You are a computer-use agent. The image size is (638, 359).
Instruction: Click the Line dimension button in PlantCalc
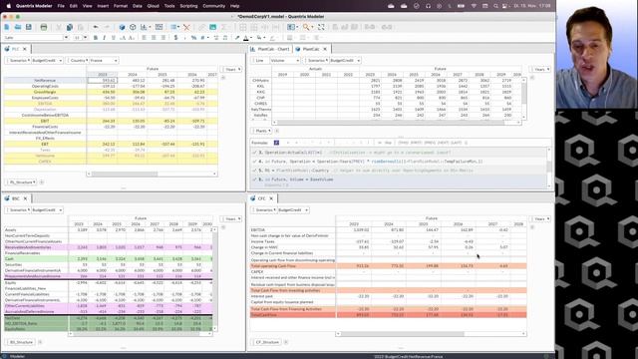pos(259,60)
